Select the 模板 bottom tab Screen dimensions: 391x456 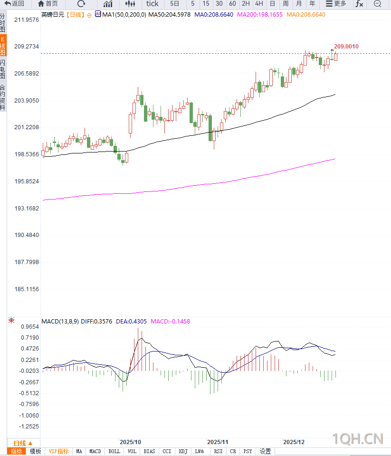click(36, 451)
